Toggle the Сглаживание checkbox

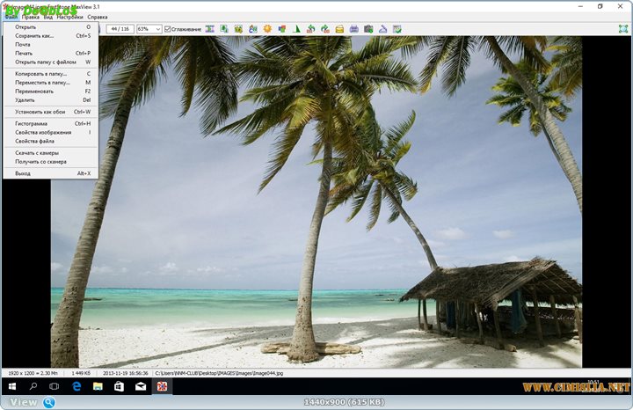(x=168, y=29)
